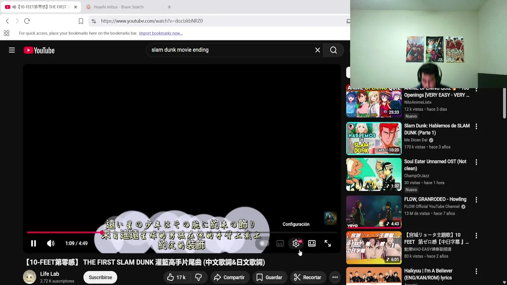507x285 pixels.
Task: Open the Anime Opening Quiz video thumbnail
Action: click(x=374, y=103)
